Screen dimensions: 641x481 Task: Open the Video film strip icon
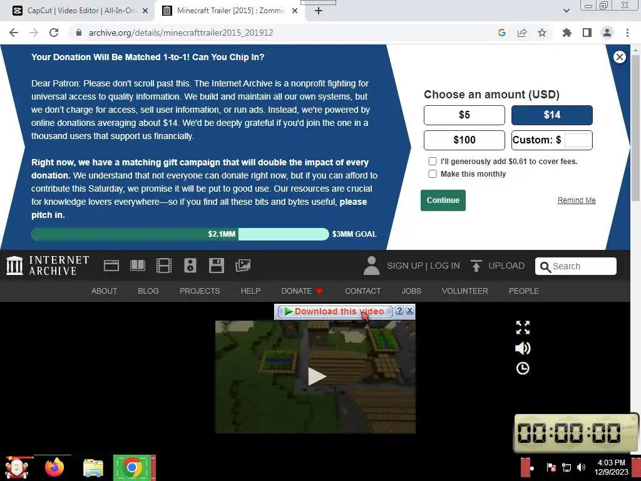(164, 266)
